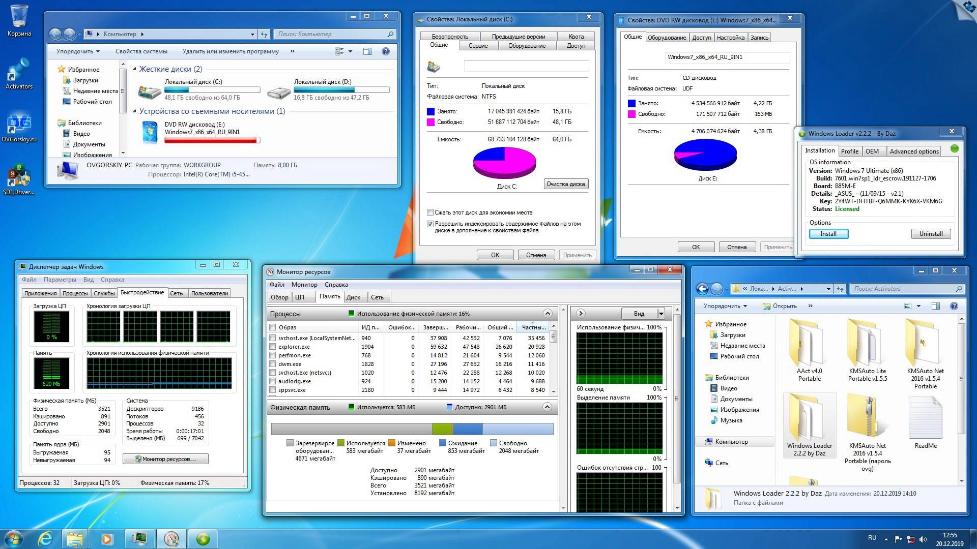This screenshot has height=549, width=977.
Task: Click Install in Windows Loader
Action: tap(828, 234)
